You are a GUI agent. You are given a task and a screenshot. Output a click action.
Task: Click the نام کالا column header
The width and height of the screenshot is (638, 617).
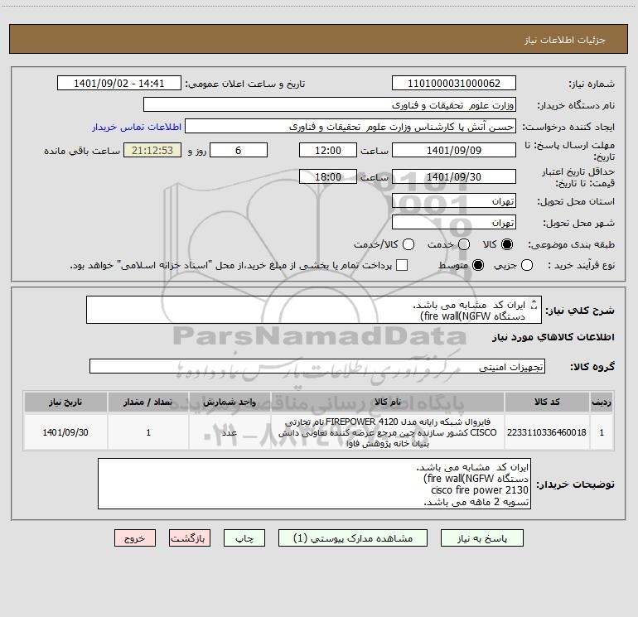(x=388, y=402)
